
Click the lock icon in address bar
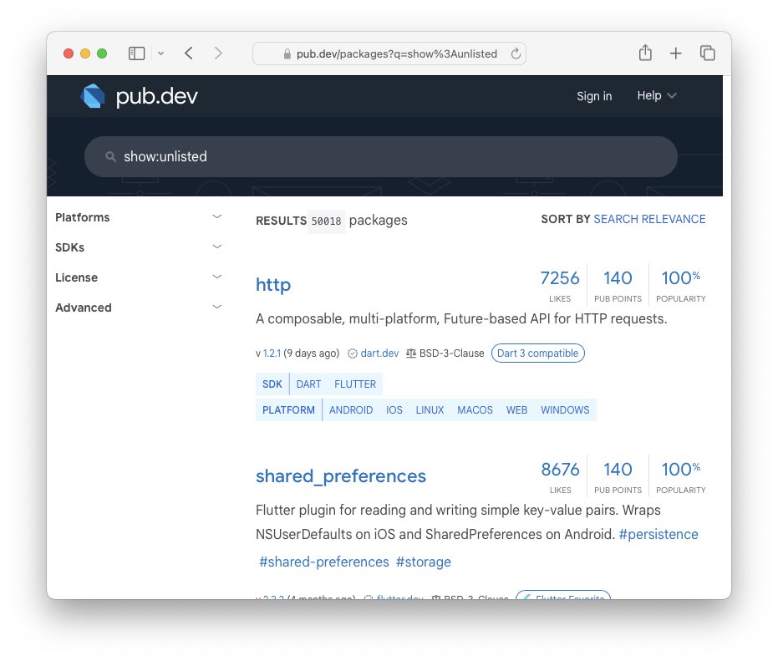(287, 54)
